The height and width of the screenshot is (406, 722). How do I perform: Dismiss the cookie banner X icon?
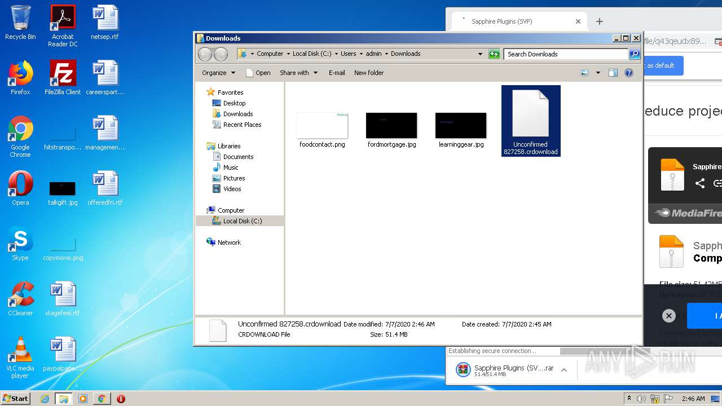click(x=668, y=316)
